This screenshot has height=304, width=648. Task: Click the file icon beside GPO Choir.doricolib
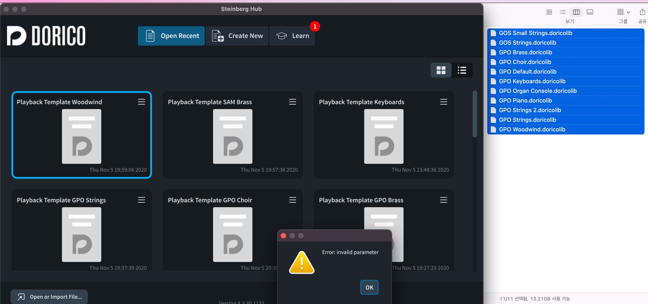pyautogui.click(x=493, y=62)
